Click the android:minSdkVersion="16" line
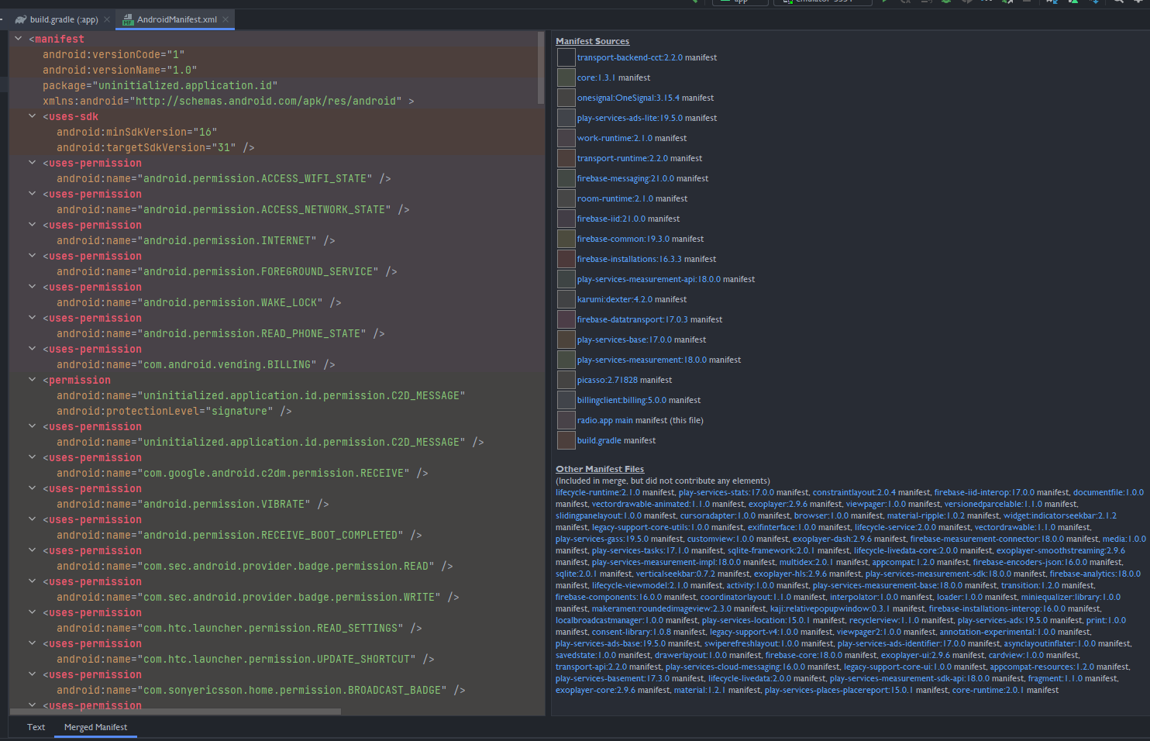1150x741 pixels. (x=137, y=132)
